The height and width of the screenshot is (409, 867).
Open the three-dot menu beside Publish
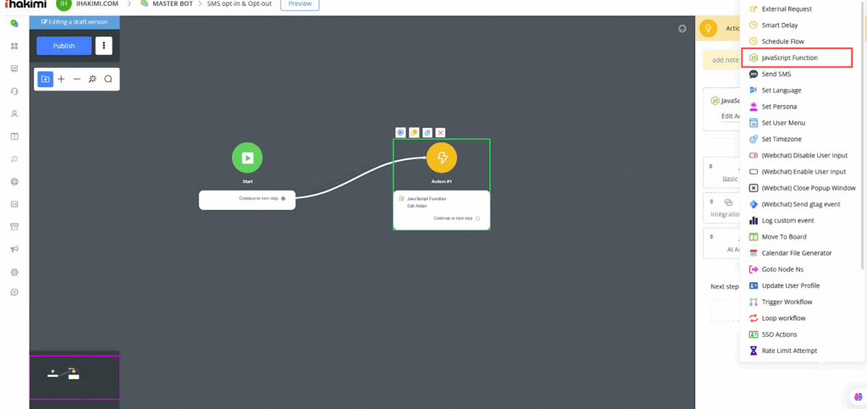pyautogui.click(x=103, y=46)
